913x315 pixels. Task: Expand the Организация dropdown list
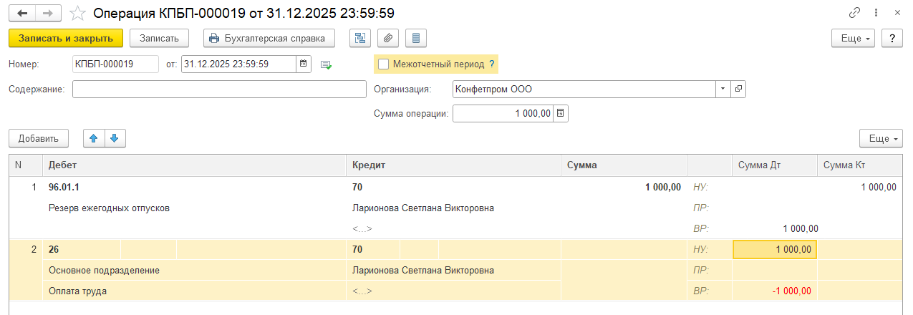point(723,89)
